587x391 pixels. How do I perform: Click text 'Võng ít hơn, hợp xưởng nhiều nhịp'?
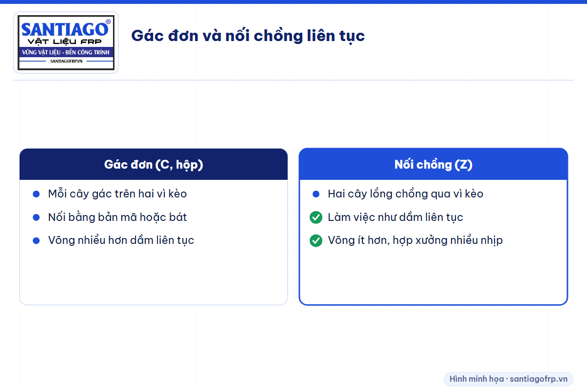(x=415, y=240)
